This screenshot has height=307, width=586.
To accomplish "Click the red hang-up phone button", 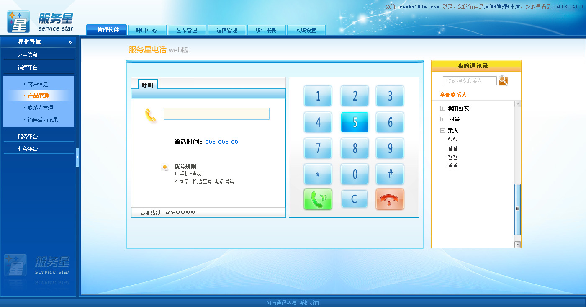I will click(x=390, y=199).
